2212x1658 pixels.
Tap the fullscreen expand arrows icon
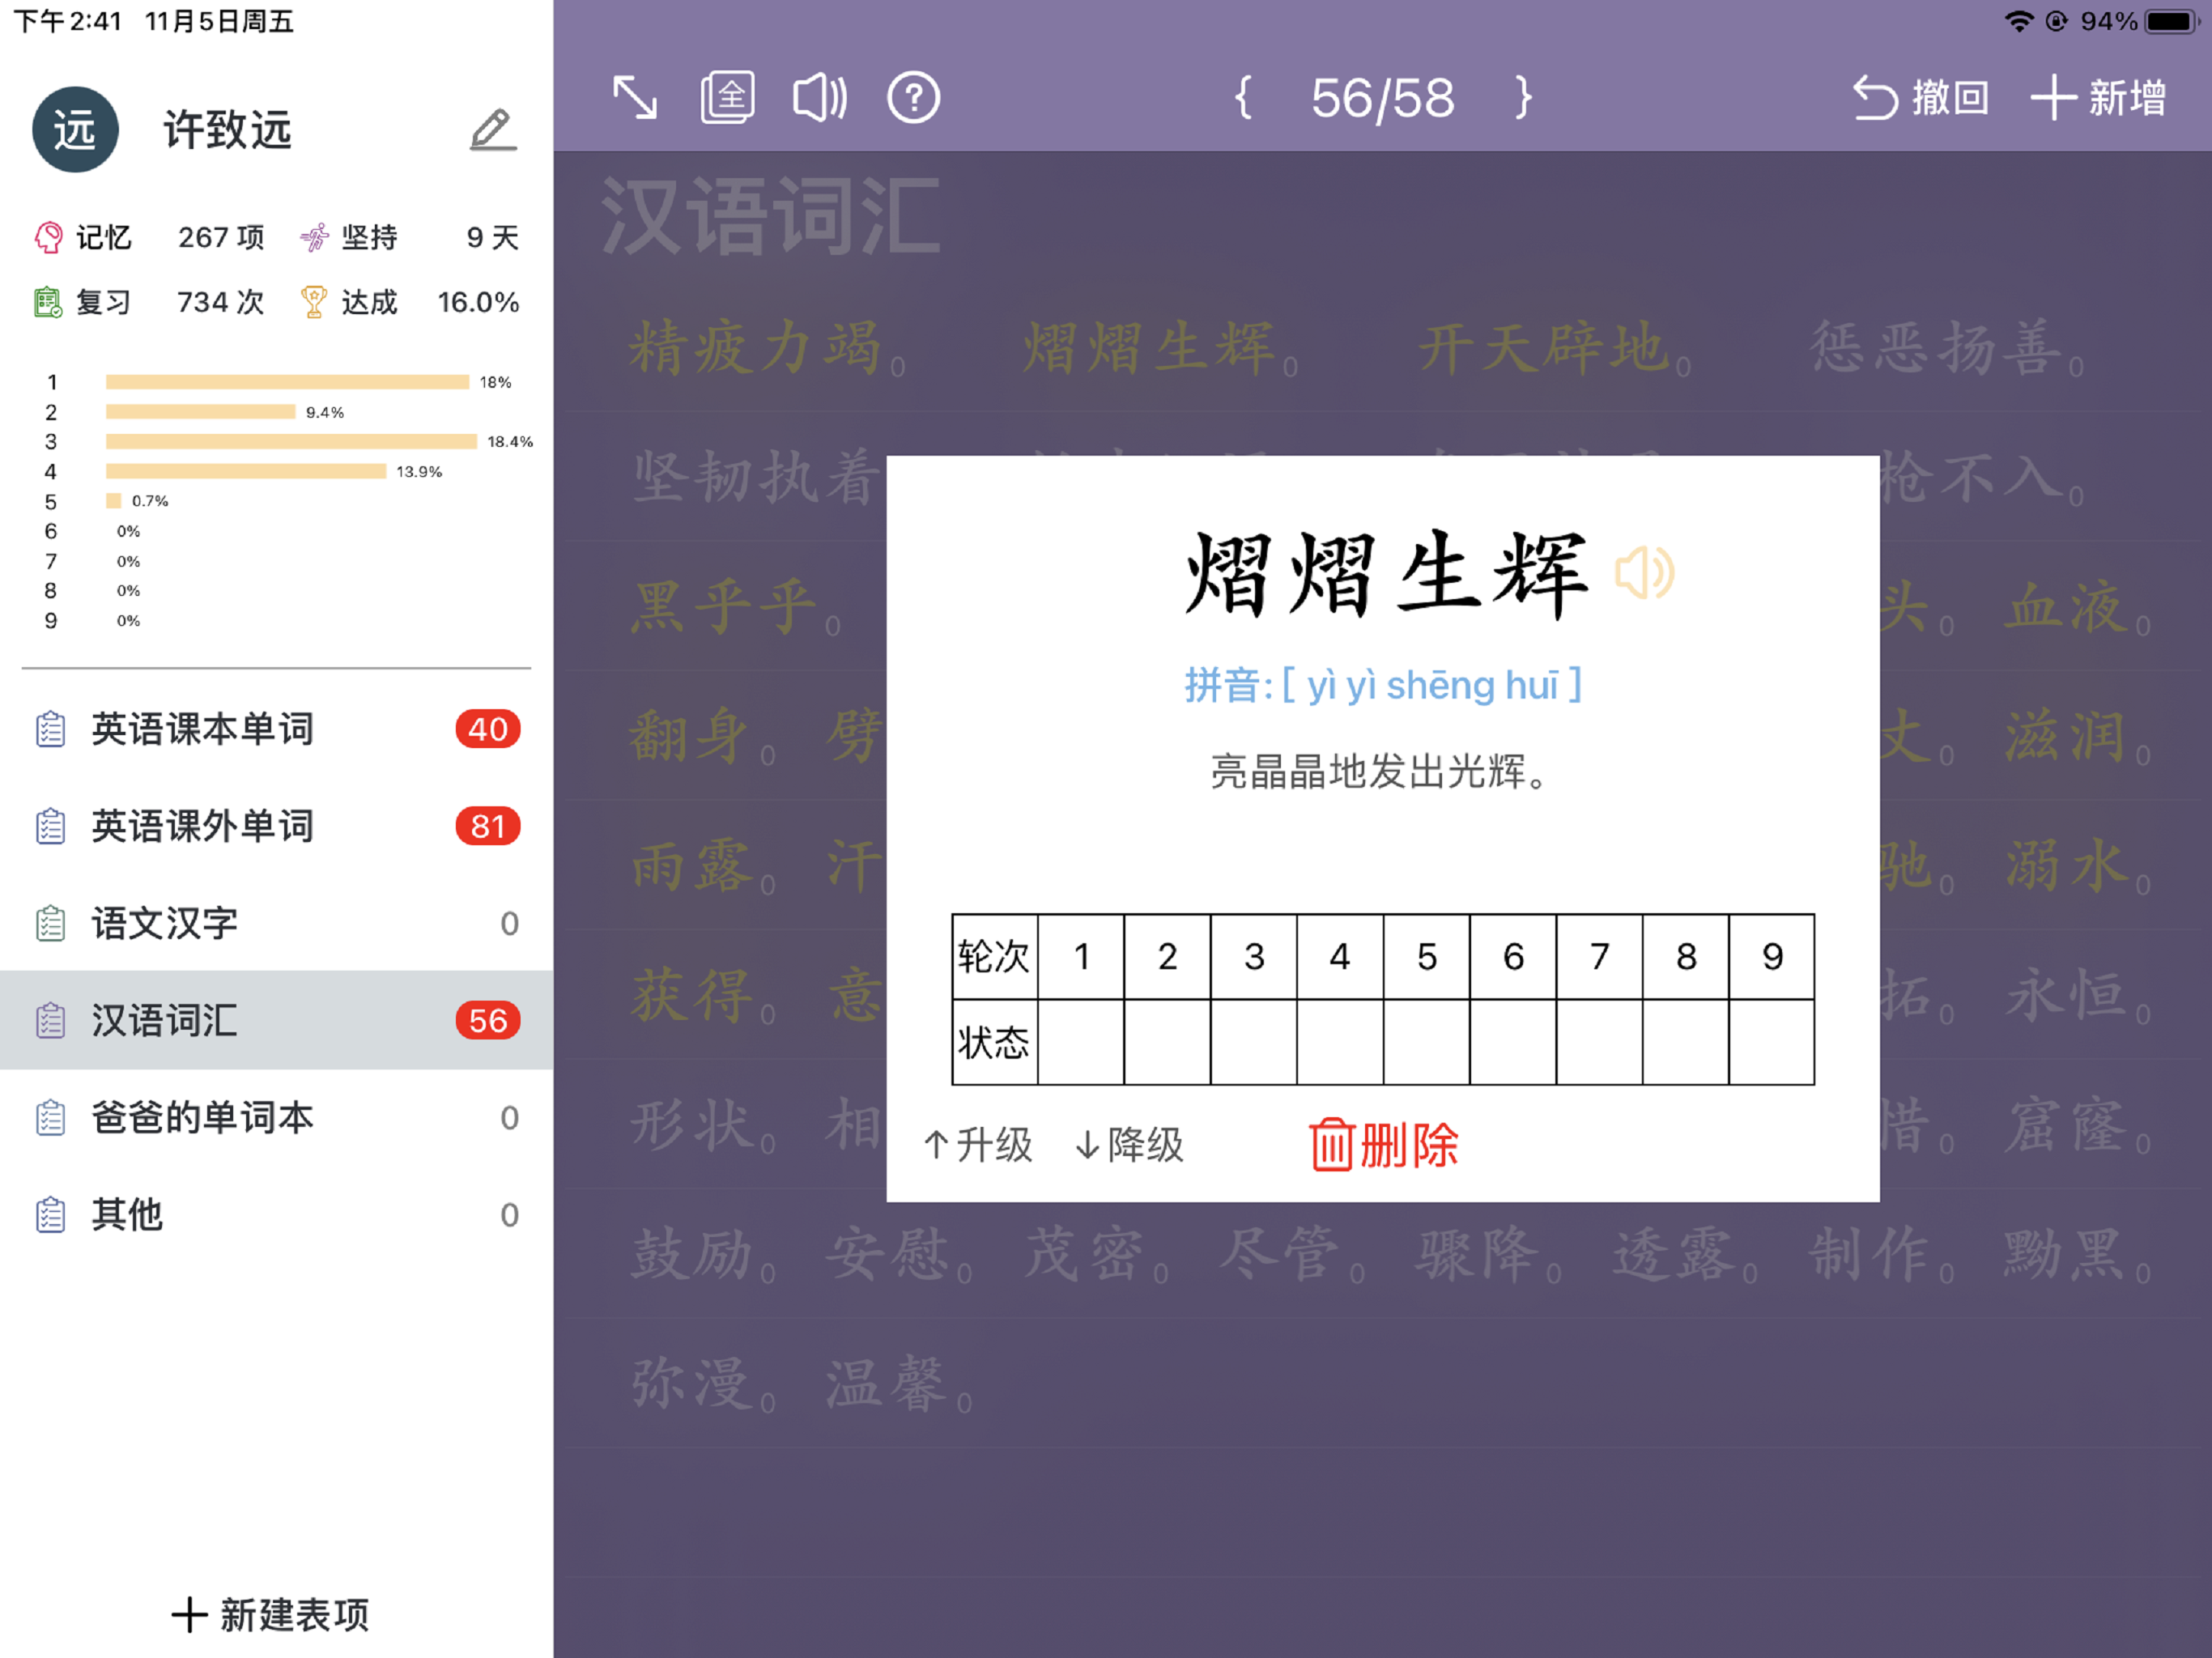pyautogui.click(x=635, y=98)
